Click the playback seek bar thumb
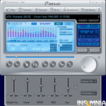 16,57
